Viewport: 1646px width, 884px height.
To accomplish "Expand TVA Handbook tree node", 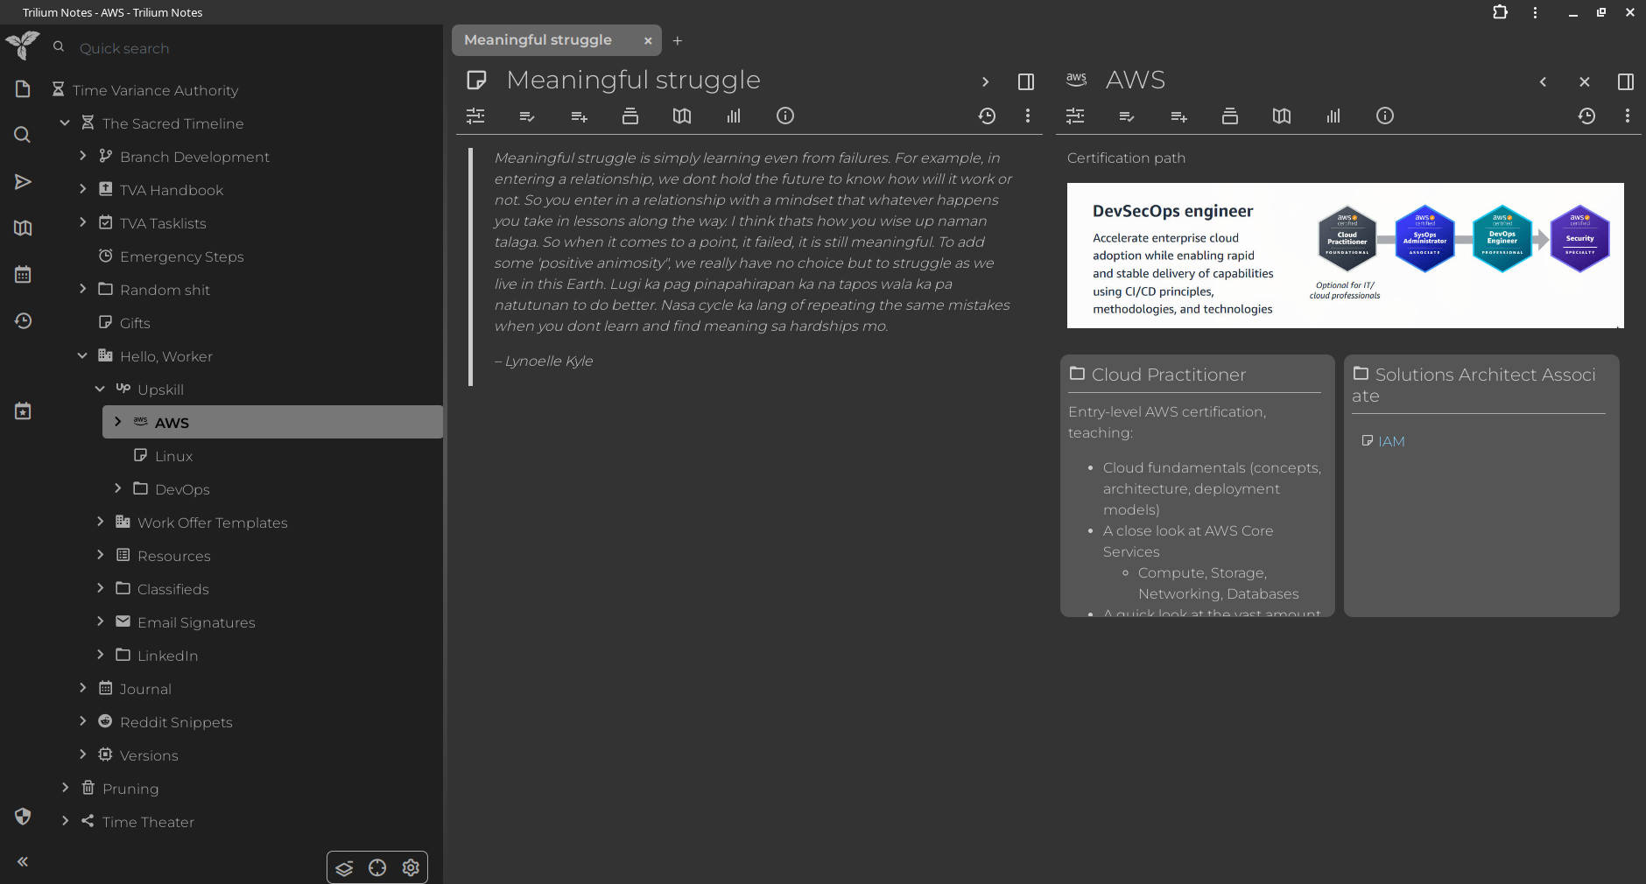I will [x=82, y=189].
